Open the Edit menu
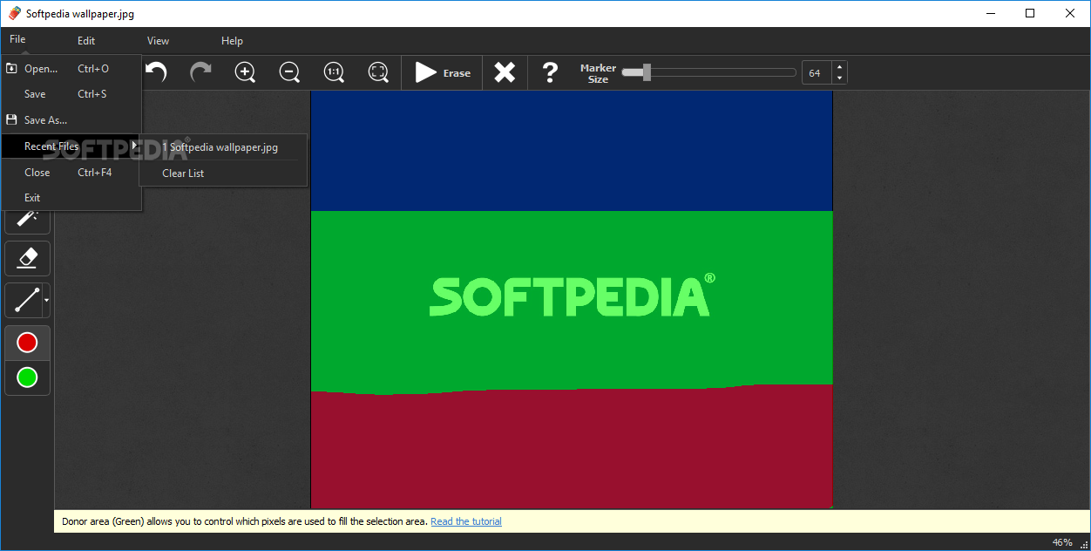Screen dimensions: 1091x551 pos(85,40)
